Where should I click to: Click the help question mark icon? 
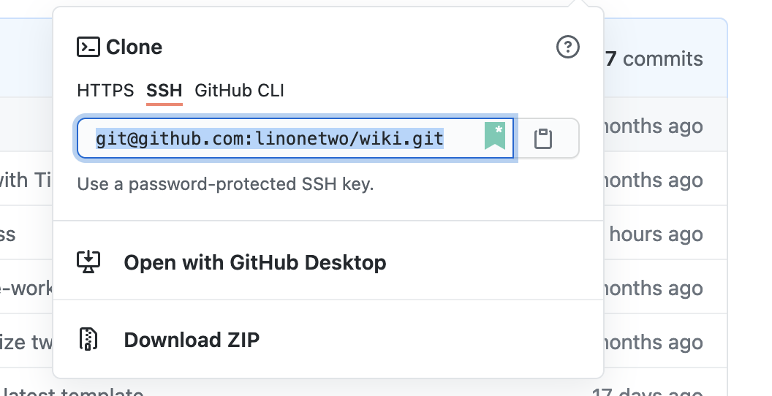pos(568,47)
